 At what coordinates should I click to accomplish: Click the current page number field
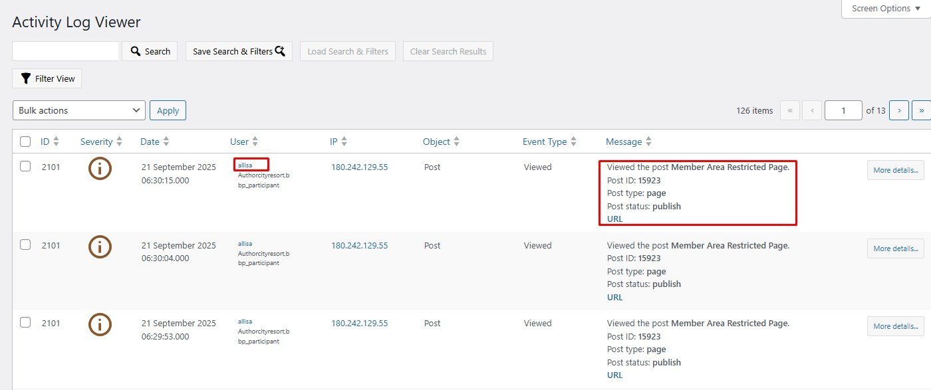[x=843, y=110]
